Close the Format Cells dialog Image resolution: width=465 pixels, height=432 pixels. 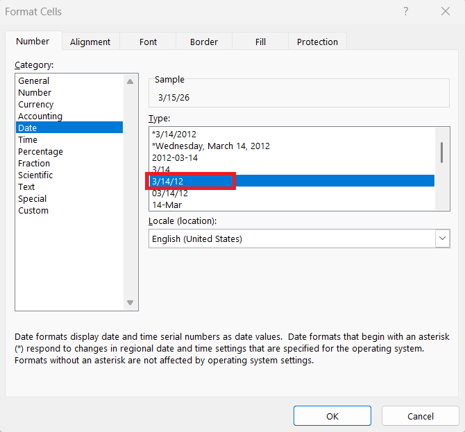(445, 11)
